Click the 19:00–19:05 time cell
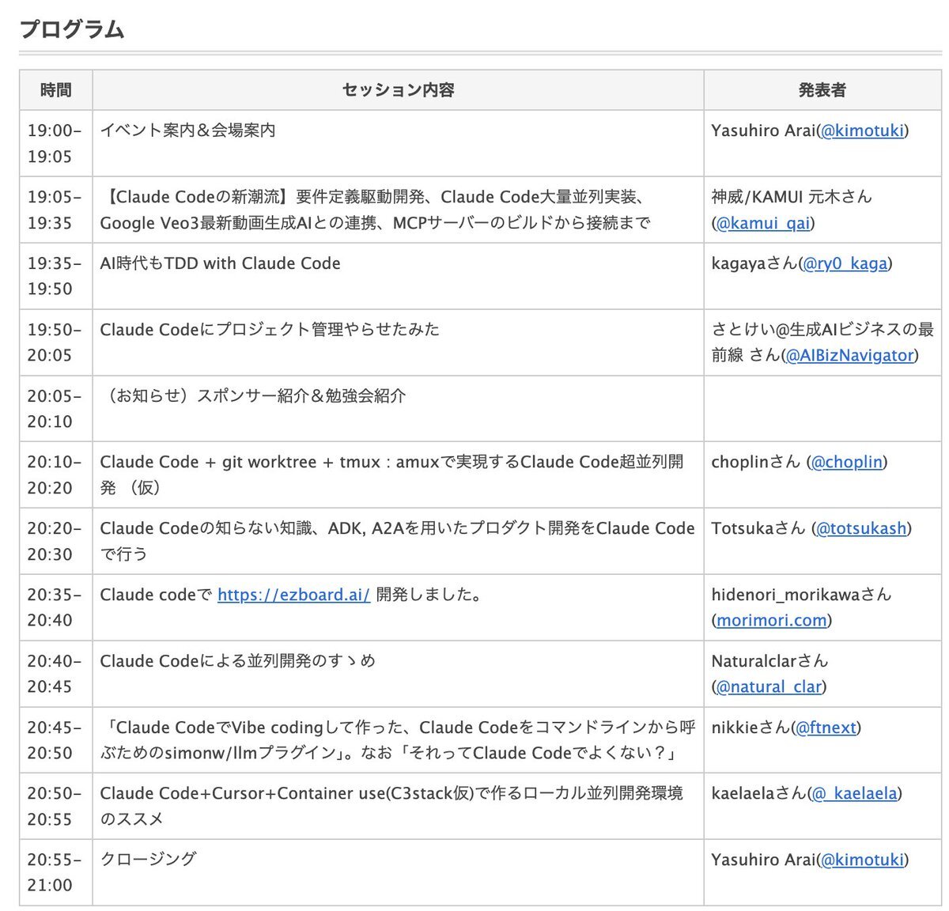Screen dimensions: 949x911 click(56, 143)
